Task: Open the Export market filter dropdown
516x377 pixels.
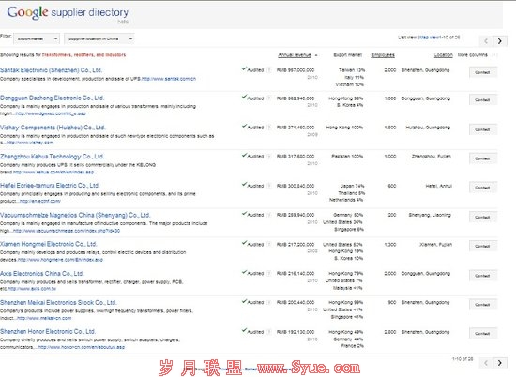Action: [37, 38]
